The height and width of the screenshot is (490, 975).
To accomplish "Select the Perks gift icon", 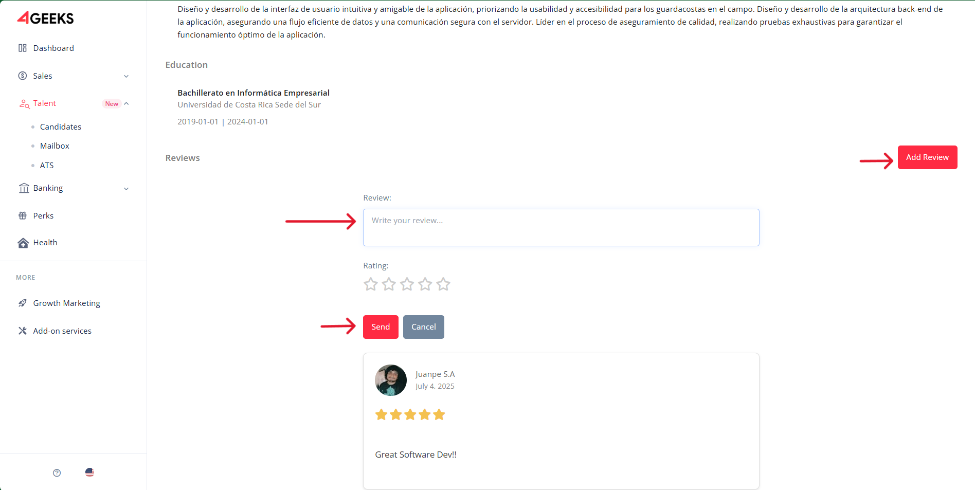I will pos(23,215).
